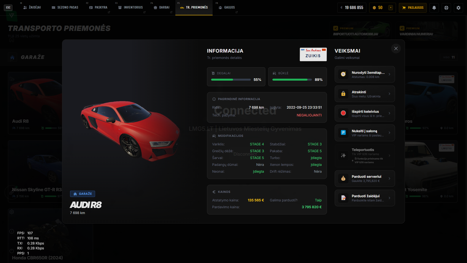
Task: Go to the Paskyra tab
Action: point(99,7)
